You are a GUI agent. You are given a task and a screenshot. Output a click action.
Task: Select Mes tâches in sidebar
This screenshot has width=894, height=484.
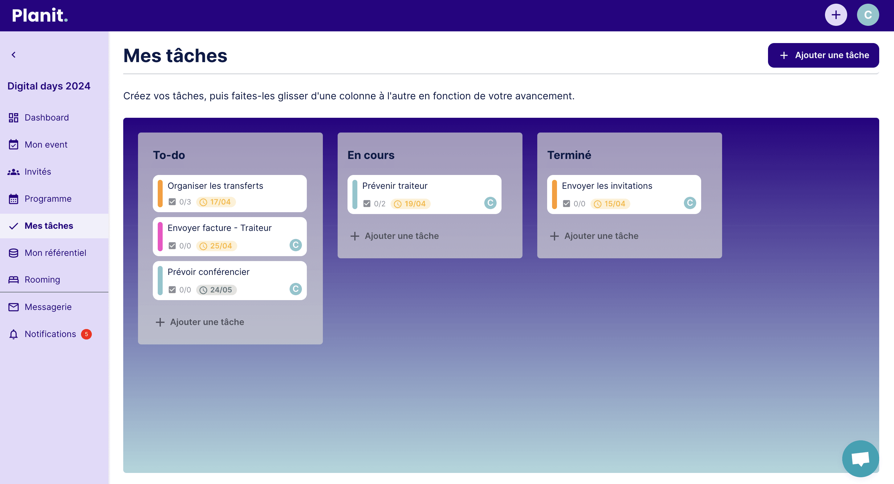54,226
